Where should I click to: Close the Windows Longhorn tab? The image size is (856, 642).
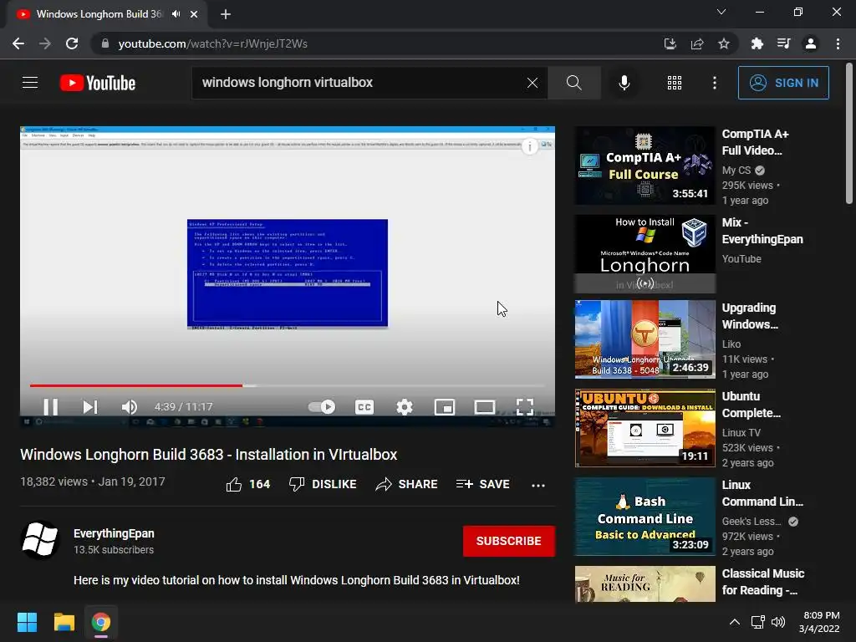(x=194, y=14)
